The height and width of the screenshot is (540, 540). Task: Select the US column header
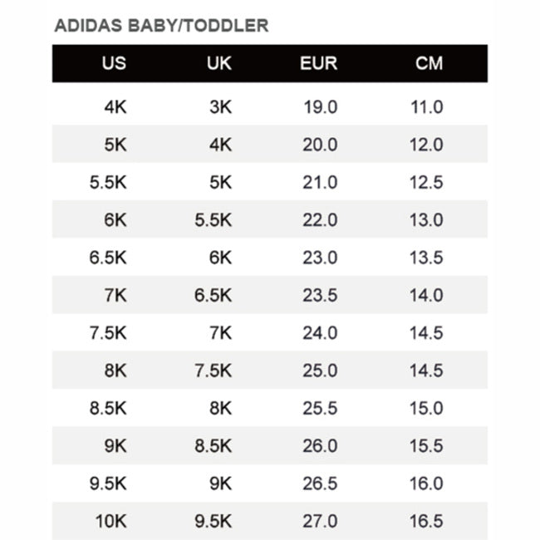(114, 63)
